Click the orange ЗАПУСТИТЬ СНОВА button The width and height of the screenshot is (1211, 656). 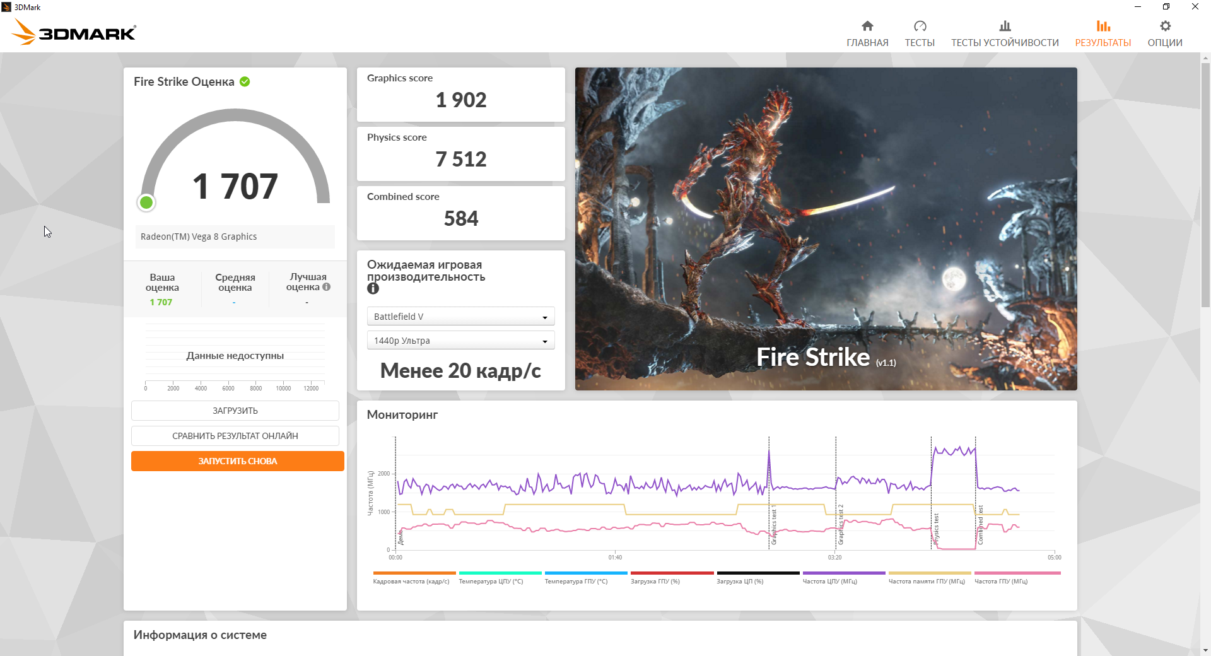pyautogui.click(x=238, y=461)
